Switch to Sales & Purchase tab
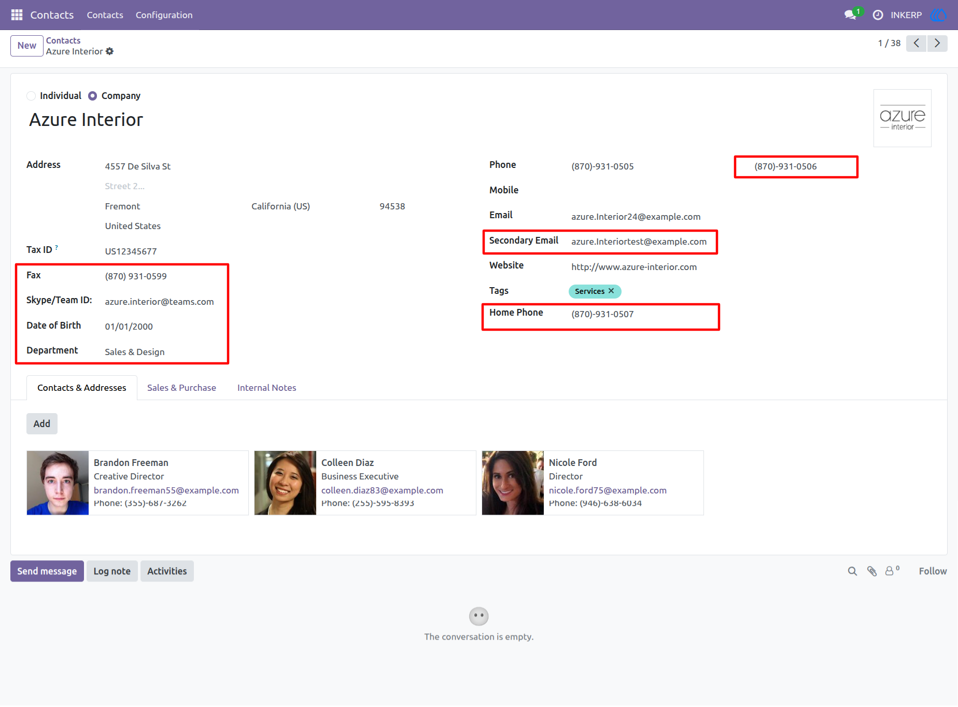This screenshot has height=707, width=958. click(181, 388)
